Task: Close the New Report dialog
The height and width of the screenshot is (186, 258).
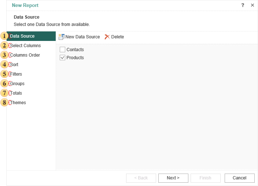Action: [x=253, y=5]
